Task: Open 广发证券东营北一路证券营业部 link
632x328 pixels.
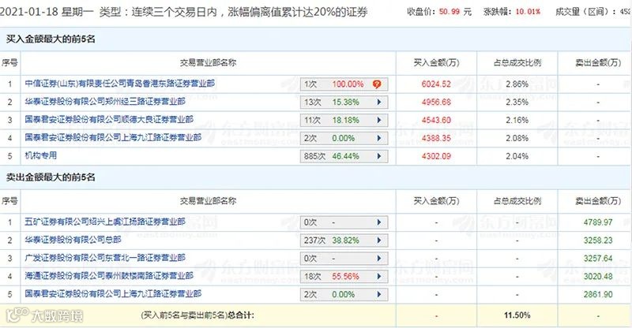Action: [105, 258]
